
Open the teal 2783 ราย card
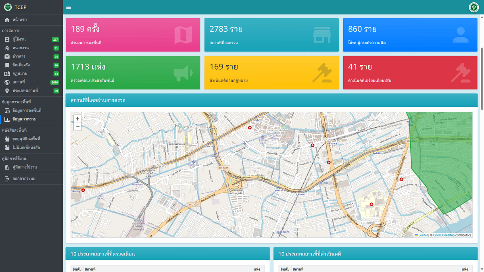tap(271, 35)
